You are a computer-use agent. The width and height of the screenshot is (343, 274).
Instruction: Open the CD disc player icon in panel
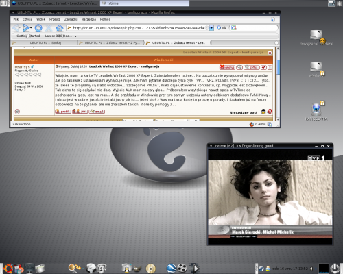click(x=150, y=269)
